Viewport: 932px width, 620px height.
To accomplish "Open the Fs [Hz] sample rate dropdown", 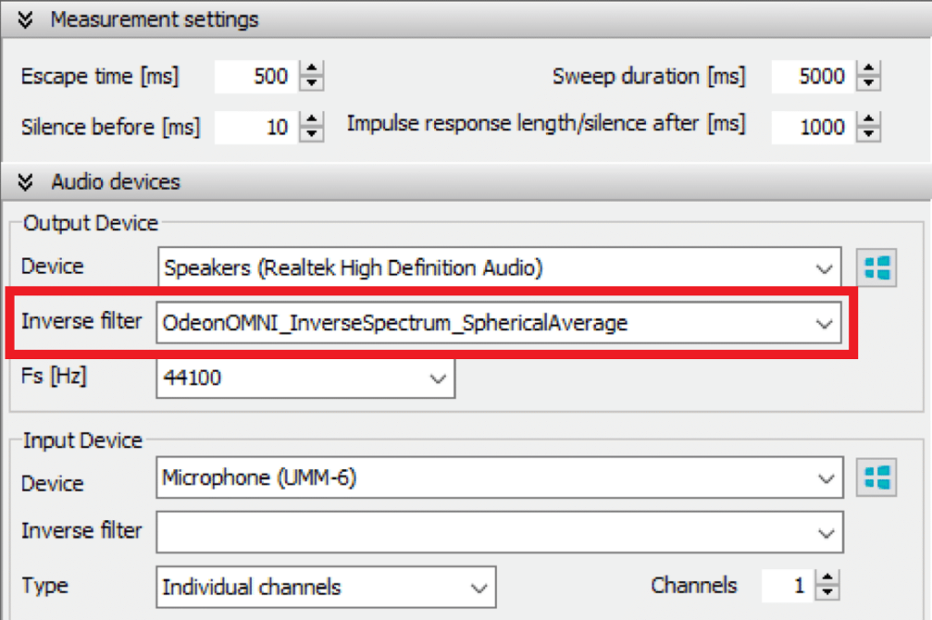I will click(438, 377).
